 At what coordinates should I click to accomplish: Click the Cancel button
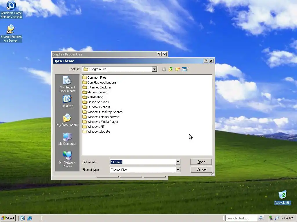point(201,169)
